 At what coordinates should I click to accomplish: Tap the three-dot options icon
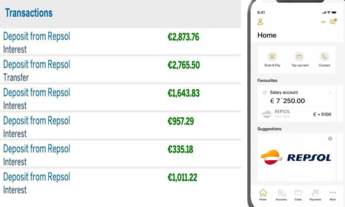[x=323, y=22]
